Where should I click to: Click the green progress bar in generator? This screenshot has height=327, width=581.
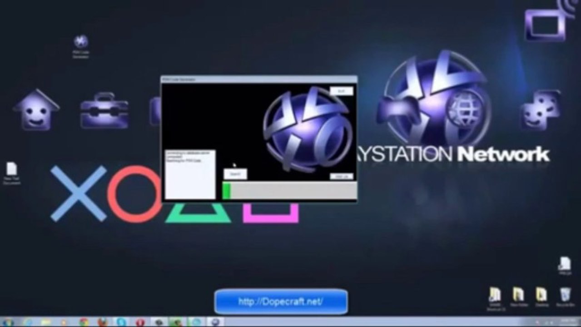[x=289, y=191]
